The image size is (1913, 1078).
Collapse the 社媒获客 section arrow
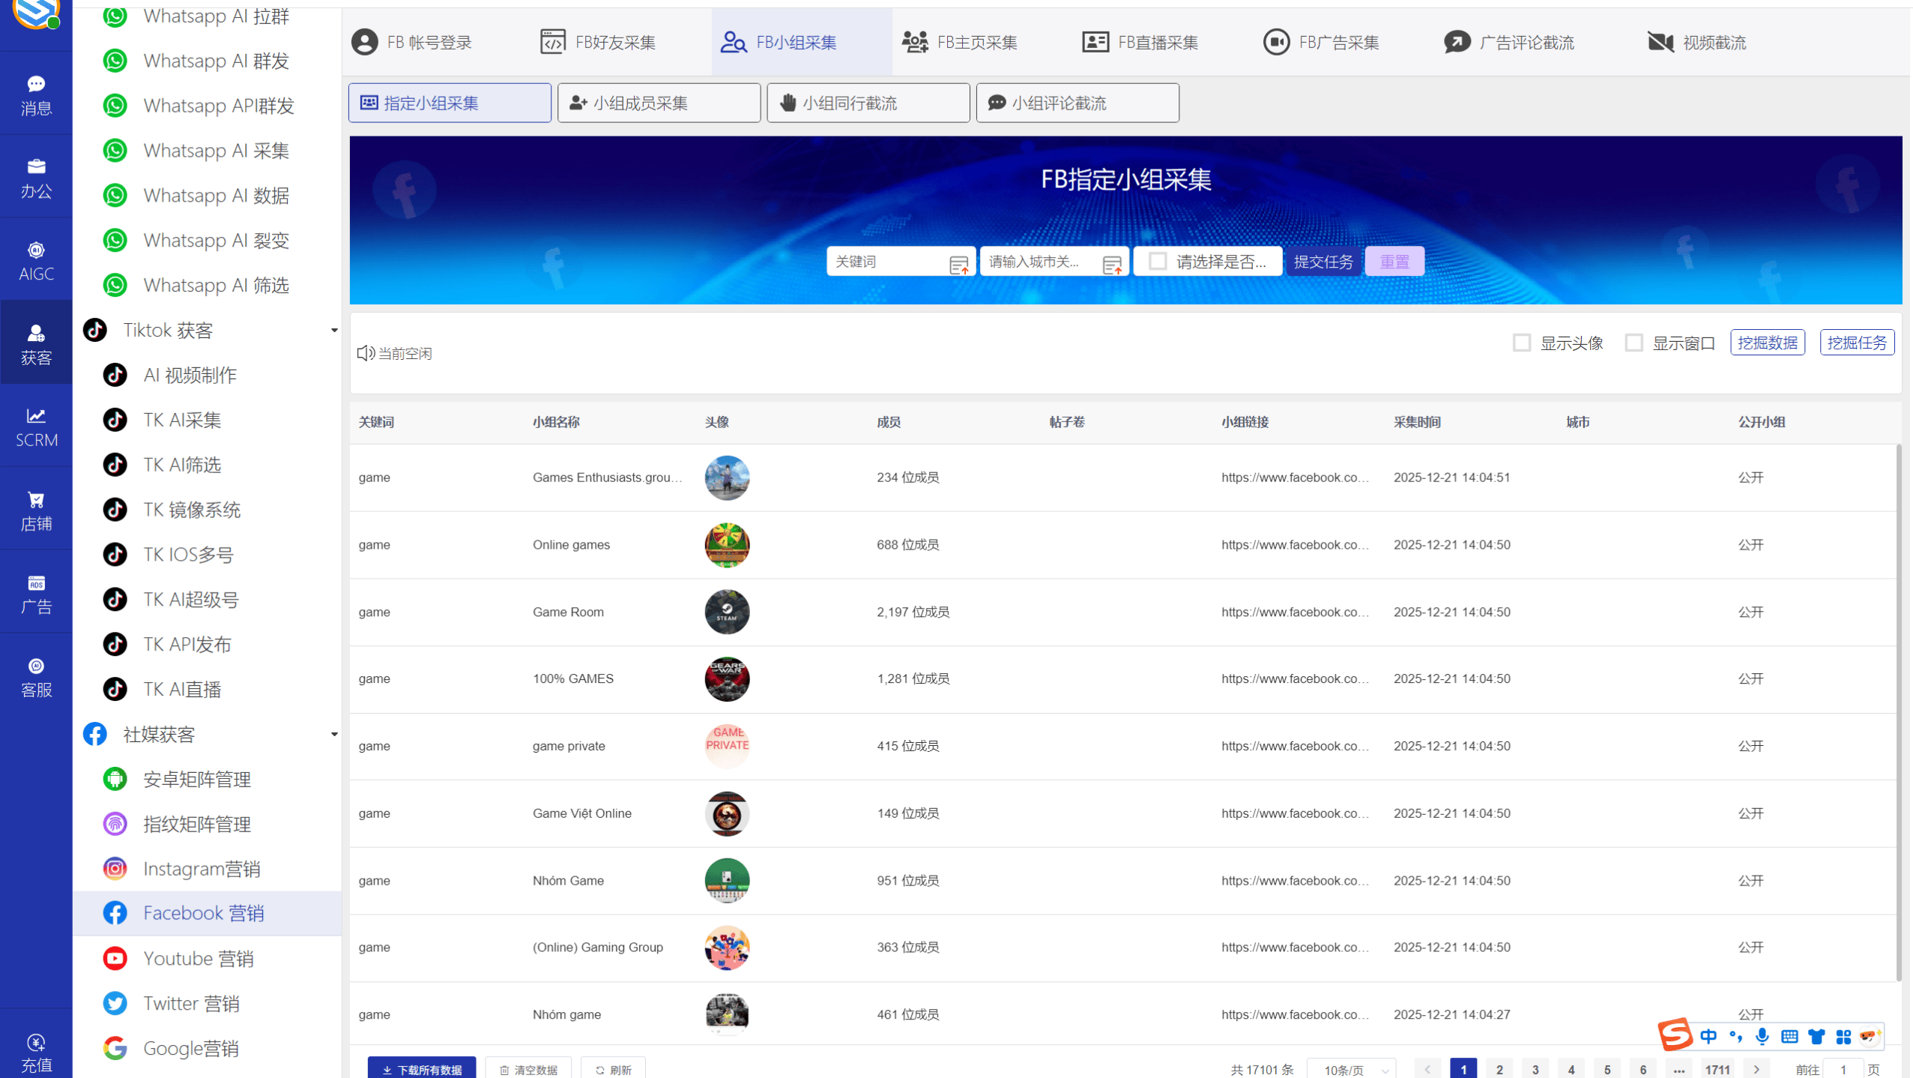click(334, 735)
